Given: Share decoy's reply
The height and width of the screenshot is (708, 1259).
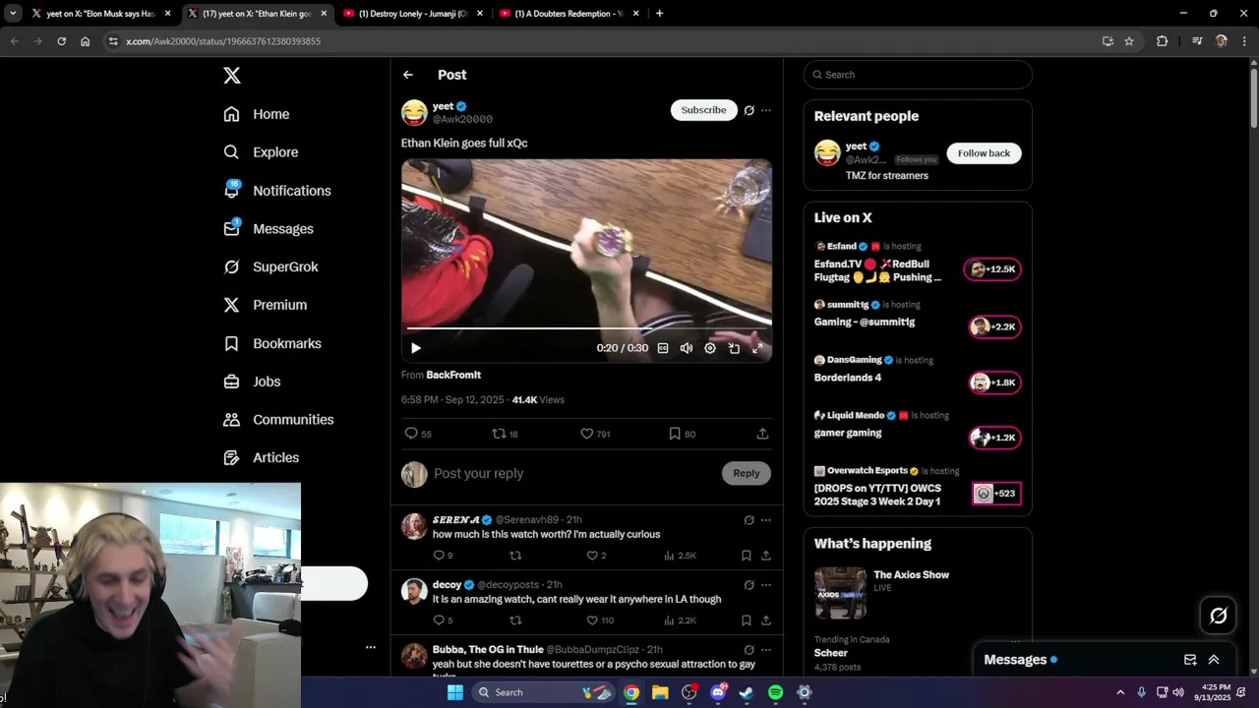Looking at the screenshot, I should click(x=765, y=620).
